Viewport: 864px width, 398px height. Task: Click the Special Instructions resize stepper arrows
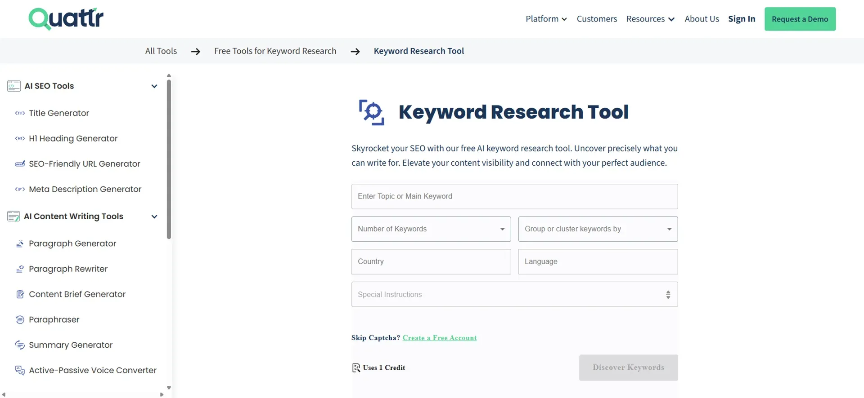[x=668, y=295]
